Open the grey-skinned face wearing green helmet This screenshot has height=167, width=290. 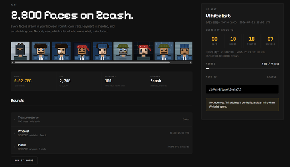(123, 51)
